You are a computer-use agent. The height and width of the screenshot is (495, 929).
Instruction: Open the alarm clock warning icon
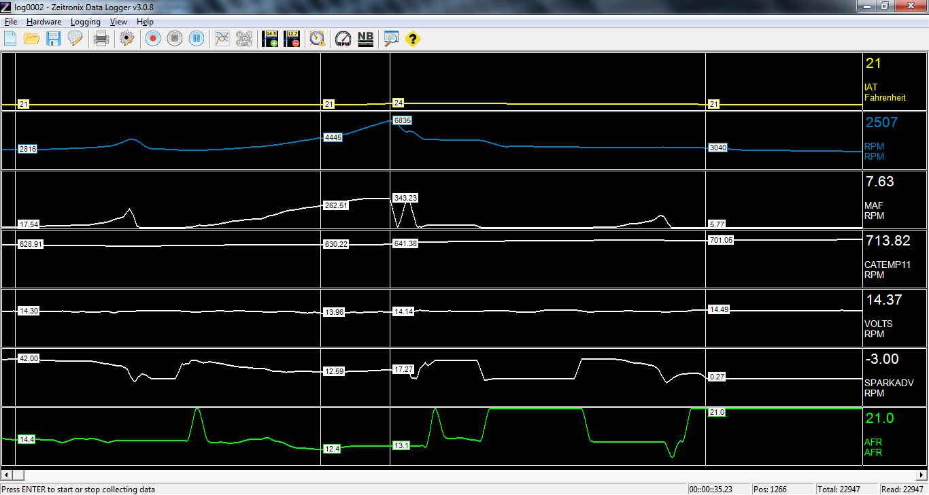317,39
